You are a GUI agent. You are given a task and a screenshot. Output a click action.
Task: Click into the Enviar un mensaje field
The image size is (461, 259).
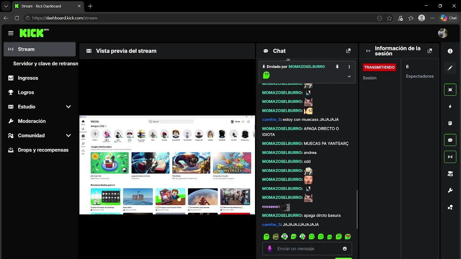(x=307, y=249)
